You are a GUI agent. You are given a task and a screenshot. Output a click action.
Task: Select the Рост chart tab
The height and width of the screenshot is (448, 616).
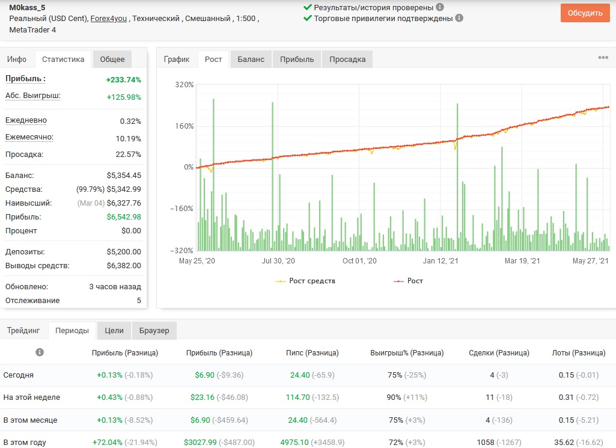[x=213, y=60]
